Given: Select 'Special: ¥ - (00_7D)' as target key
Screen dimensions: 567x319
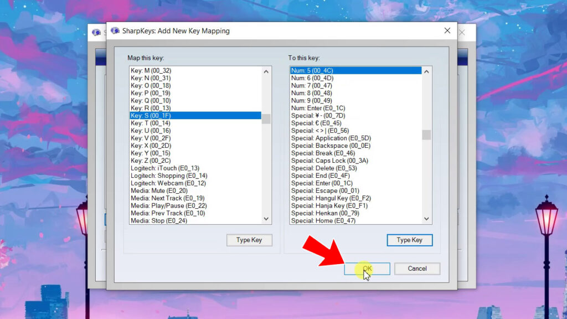Looking at the screenshot, I should pos(356,115).
